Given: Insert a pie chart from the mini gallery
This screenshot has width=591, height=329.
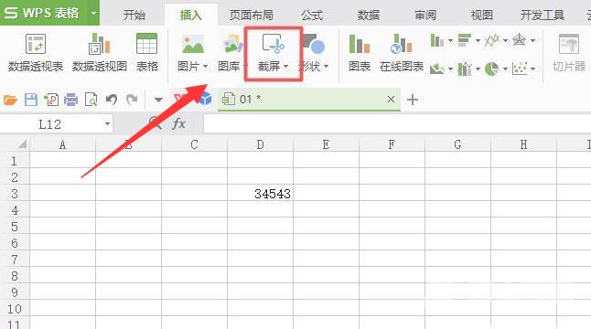Looking at the screenshot, I should (491, 69).
